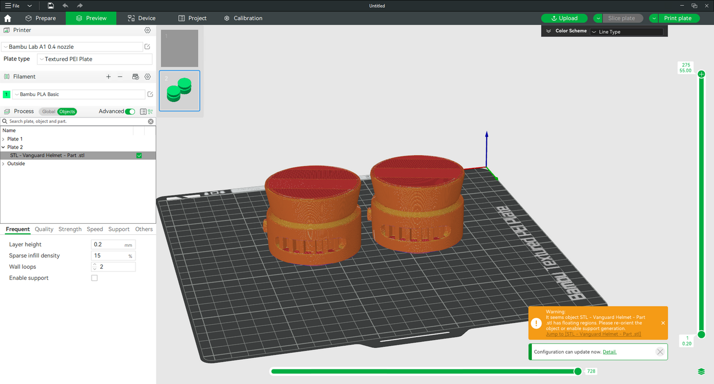Expand the Plate 1 tree node
714x384 pixels.
(x=3, y=139)
